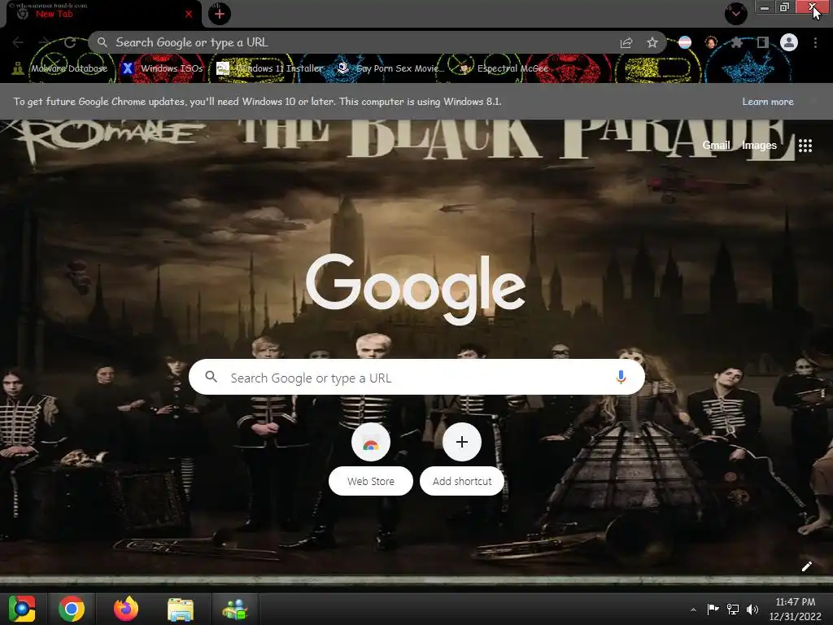
Task: Open the tab search dropdown arrow
Action: click(x=735, y=13)
